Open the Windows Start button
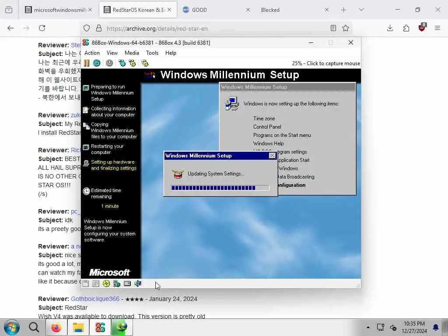This screenshot has height=336, width=448. 12,327
